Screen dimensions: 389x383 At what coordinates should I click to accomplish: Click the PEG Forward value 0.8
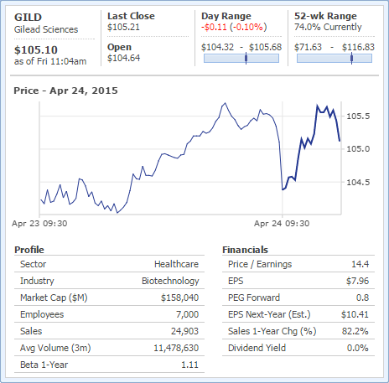pyautogui.click(x=362, y=298)
